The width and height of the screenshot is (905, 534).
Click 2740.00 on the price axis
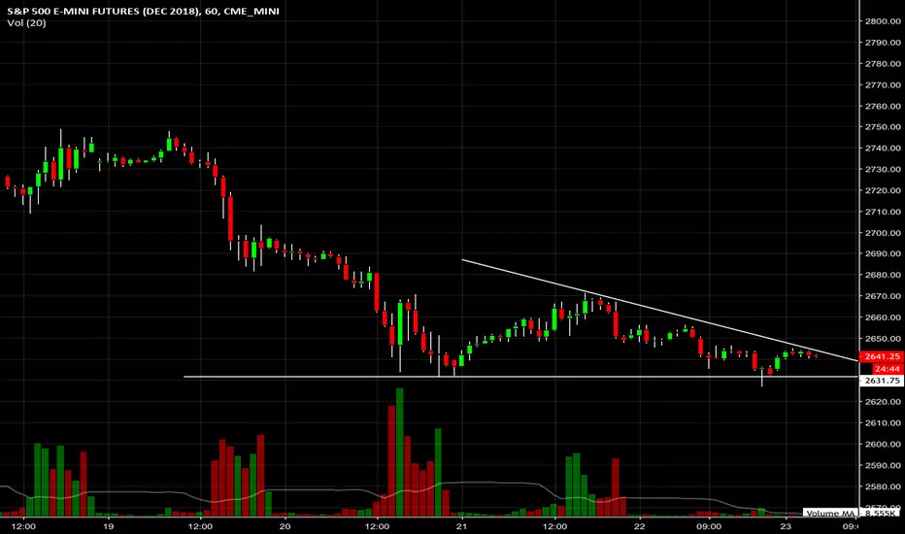click(x=883, y=149)
